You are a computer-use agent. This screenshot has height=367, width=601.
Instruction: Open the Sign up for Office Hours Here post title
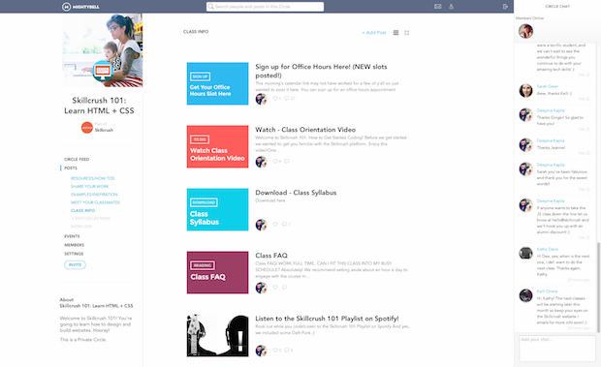(x=321, y=71)
